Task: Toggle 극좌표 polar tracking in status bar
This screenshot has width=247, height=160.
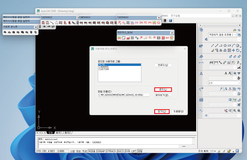Action: (92, 151)
